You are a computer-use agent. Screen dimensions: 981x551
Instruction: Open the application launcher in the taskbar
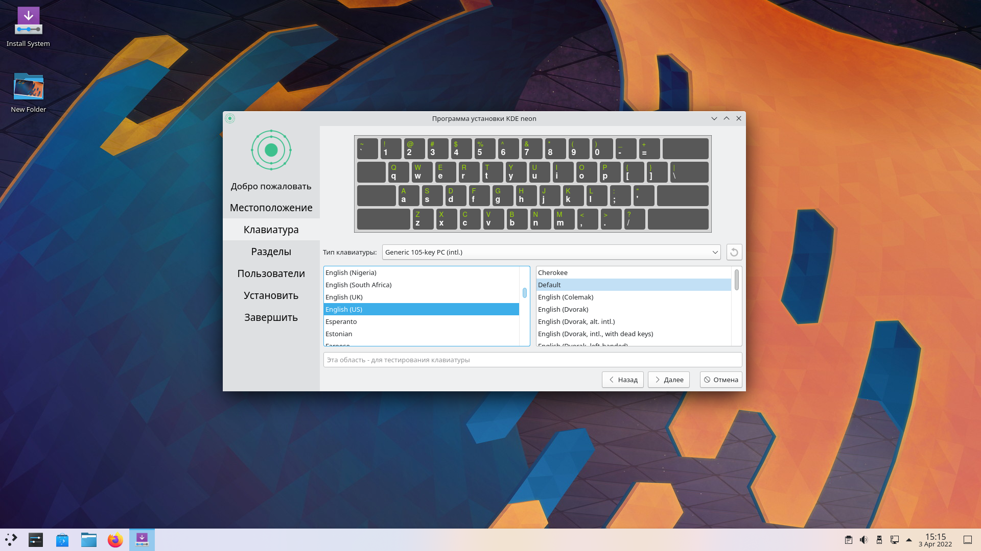11,540
